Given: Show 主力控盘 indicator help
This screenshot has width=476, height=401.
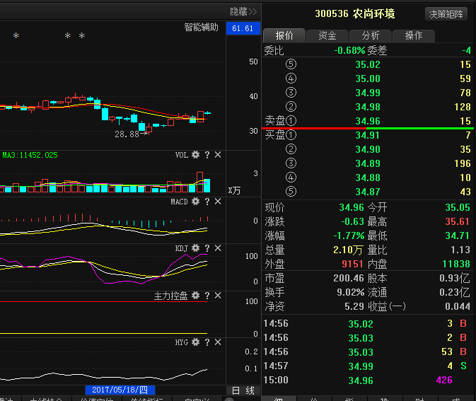Looking at the screenshot, I should [207, 296].
